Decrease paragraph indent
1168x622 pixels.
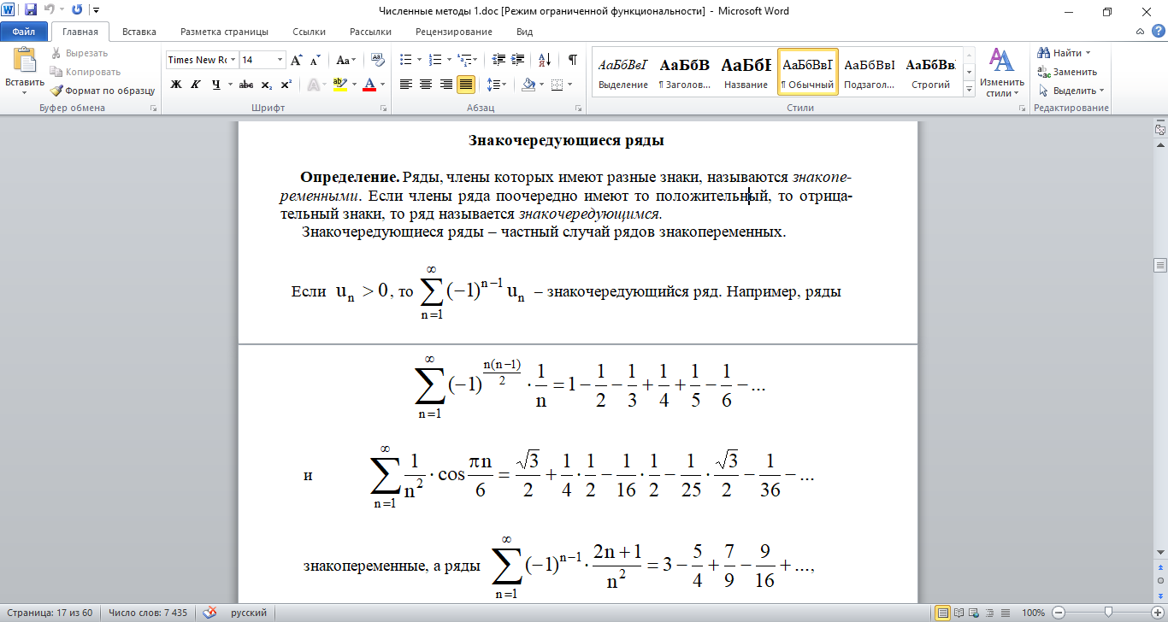[497, 60]
